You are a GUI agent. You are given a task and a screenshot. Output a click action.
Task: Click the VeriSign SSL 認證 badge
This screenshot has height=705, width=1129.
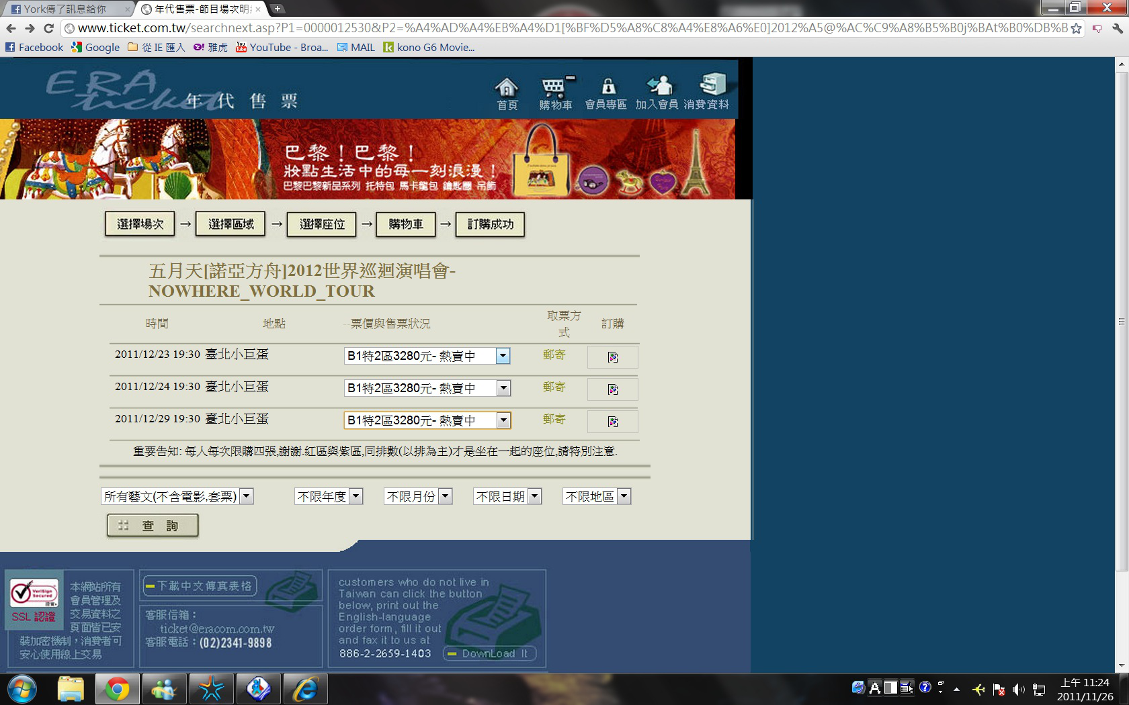pos(34,600)
